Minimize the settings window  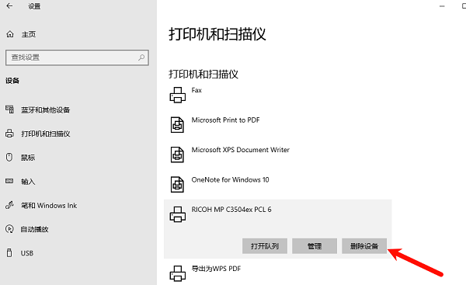(442, 6)
